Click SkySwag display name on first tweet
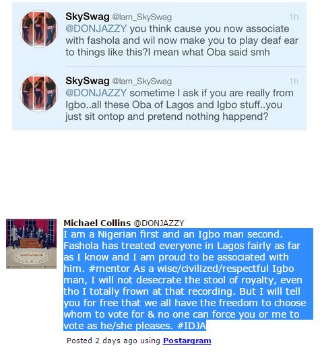The width and height of the screenshot is (320, 352). [x=88, y=17]
